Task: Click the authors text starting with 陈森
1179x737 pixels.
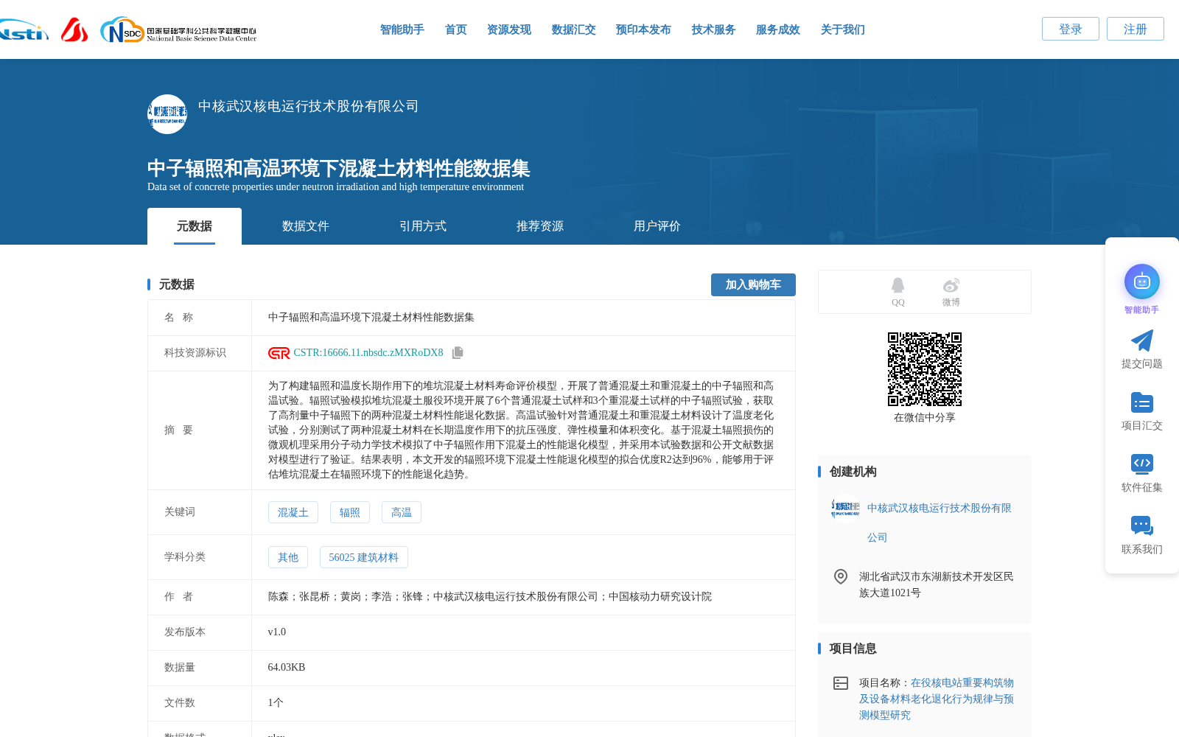Action: coord(490,597)
